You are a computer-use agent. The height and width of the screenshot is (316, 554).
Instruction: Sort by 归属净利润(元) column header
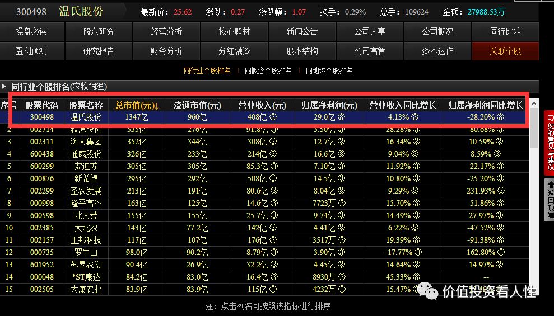pos(329,106)
